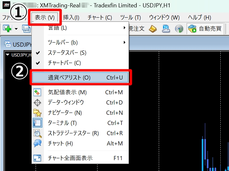This screenshot has width=229, height=171.
Task: Click F11 shortcut text
Action: click(x=118, y=158)
